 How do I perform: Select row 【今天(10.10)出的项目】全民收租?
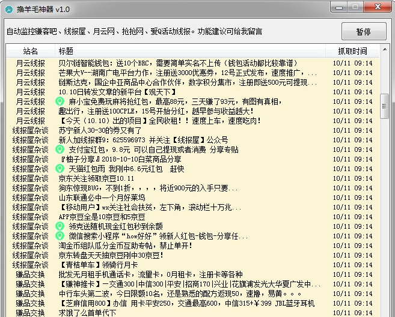pyautogui.click(x=193, y=121)
